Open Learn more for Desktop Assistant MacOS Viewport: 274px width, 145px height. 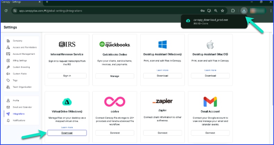click(x=210, y=70)
